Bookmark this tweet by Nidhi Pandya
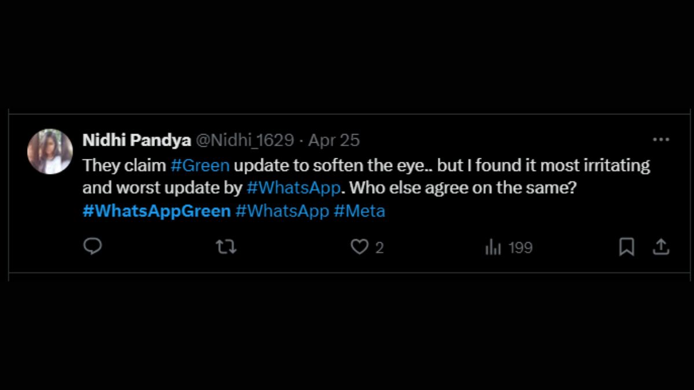Viewport: 694px width, 390px height. coord(626,247)
